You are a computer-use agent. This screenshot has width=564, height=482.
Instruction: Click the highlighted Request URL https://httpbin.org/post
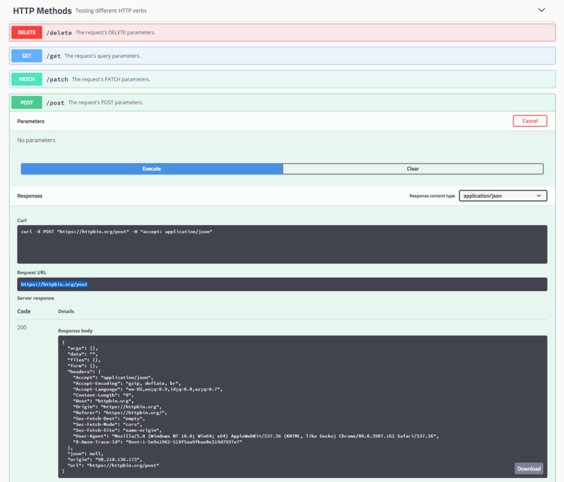(54, 284)
